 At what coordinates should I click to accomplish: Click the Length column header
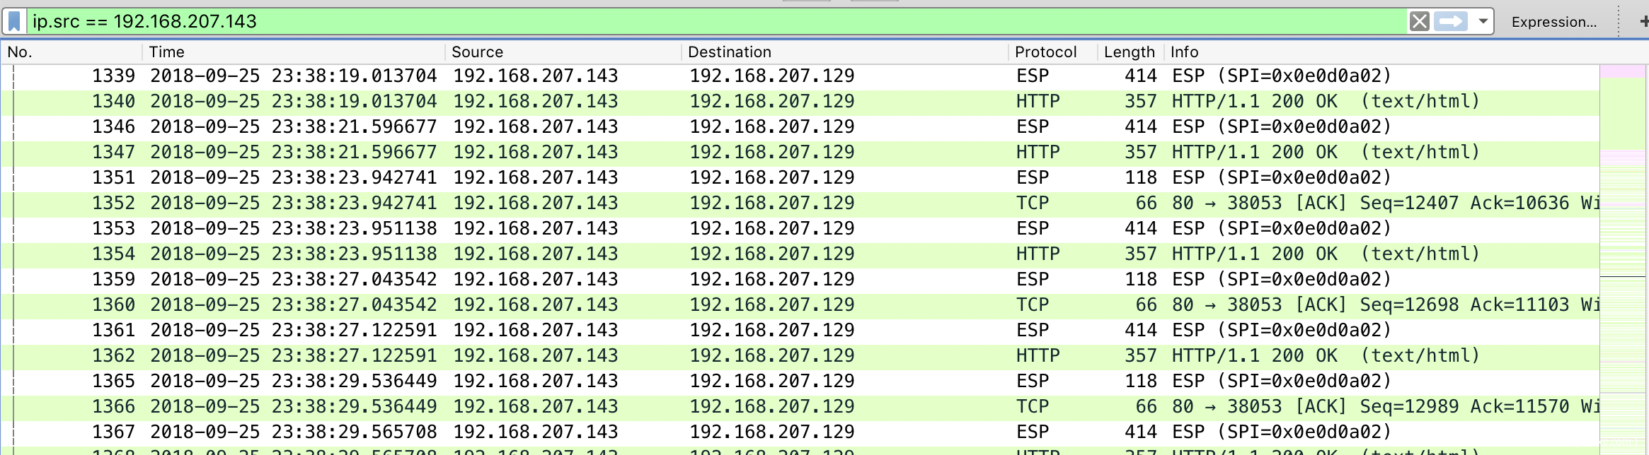1129,52
